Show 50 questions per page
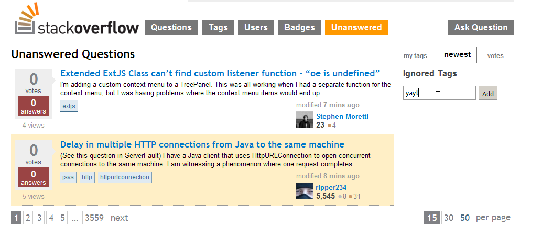The height and width of the screenshot is (238, 542). coord(465,218)
